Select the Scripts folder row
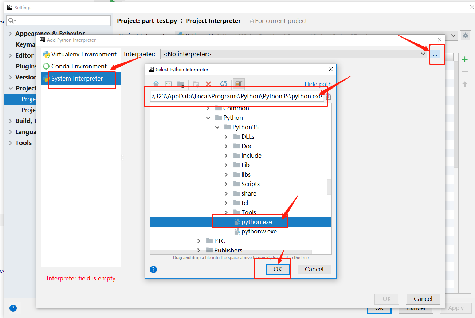 [241, 184]
